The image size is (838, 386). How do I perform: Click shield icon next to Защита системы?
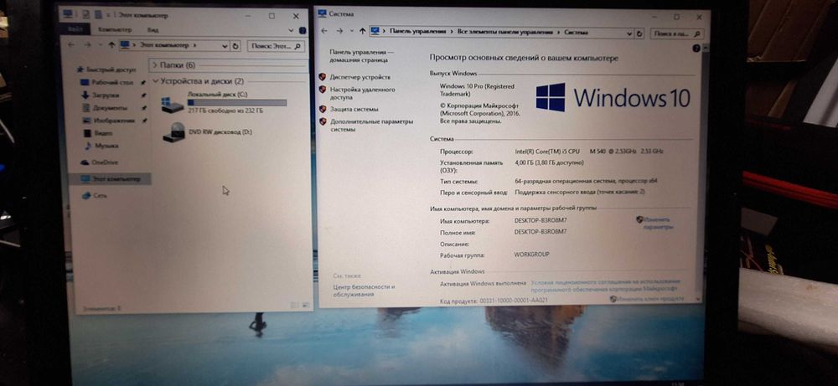[x=323, y=109]
